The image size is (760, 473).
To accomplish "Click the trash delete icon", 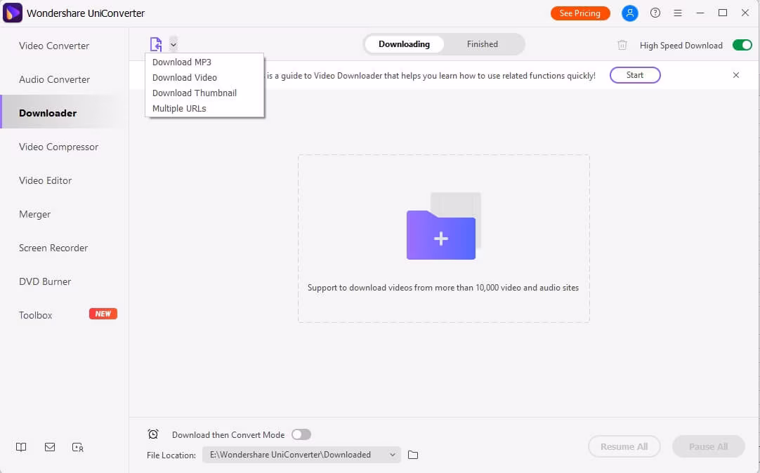I will [622, 45].
